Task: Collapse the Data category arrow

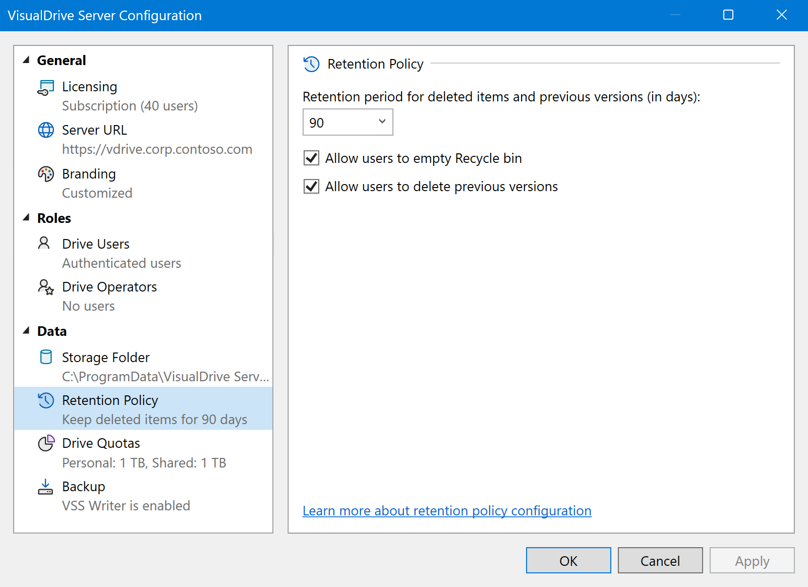Action: click(27, 331)
